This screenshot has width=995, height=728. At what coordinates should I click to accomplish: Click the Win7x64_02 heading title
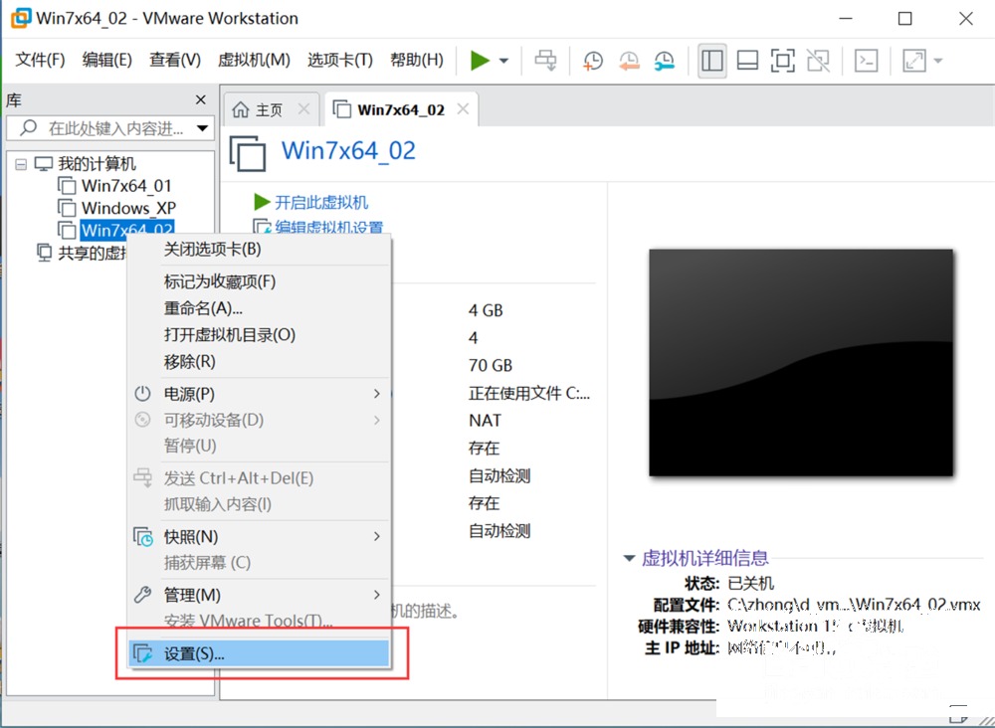348,151
